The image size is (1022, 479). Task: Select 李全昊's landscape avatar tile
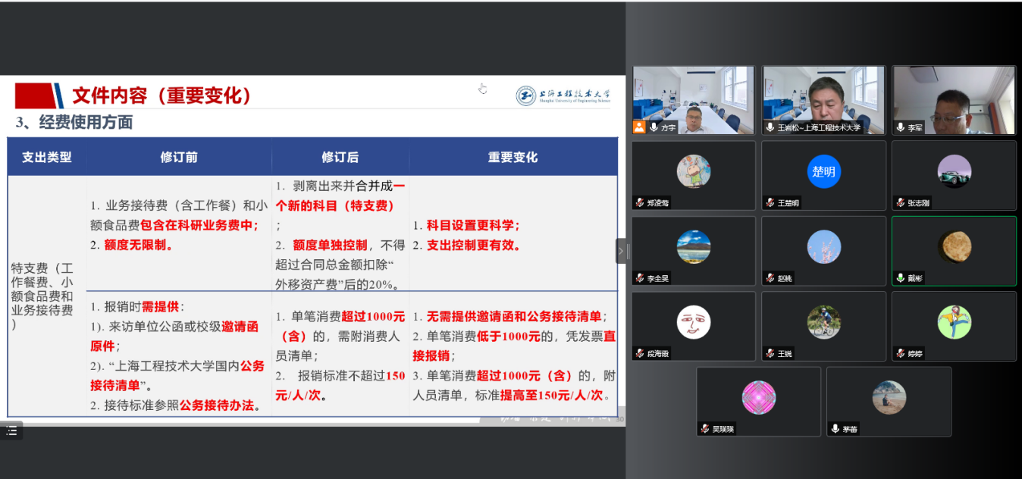point(693,246)
